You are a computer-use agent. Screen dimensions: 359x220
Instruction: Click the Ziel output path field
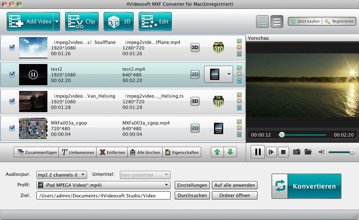point(103,195)
